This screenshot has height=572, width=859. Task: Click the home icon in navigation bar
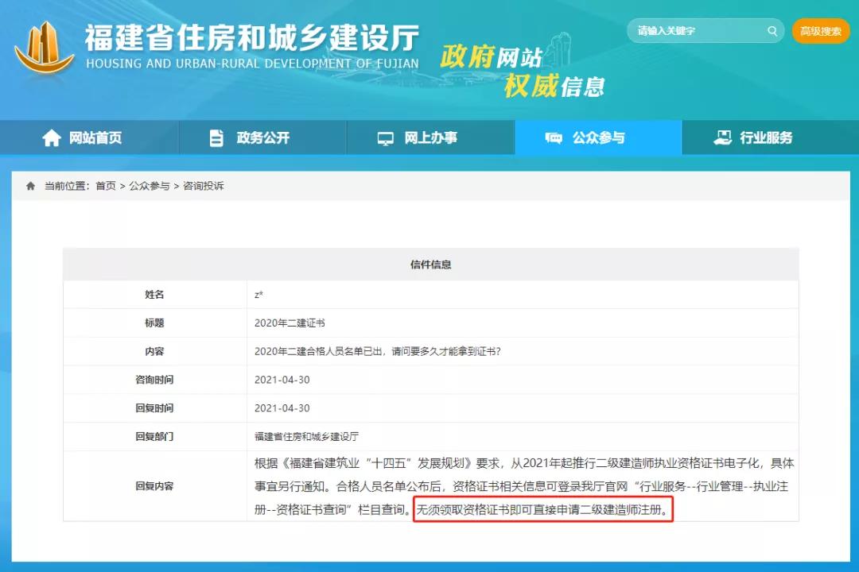pyautogui.click(x=52, y=138)
